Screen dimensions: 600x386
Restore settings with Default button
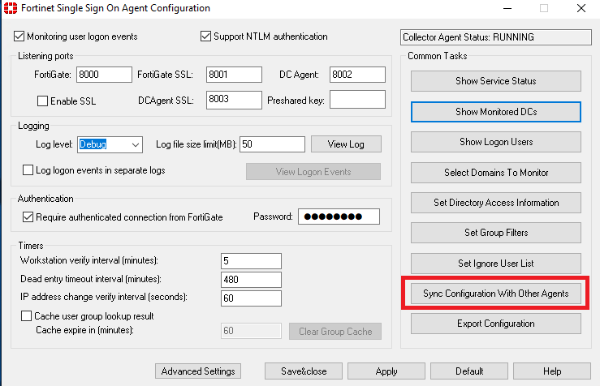(x=469, y=371)
